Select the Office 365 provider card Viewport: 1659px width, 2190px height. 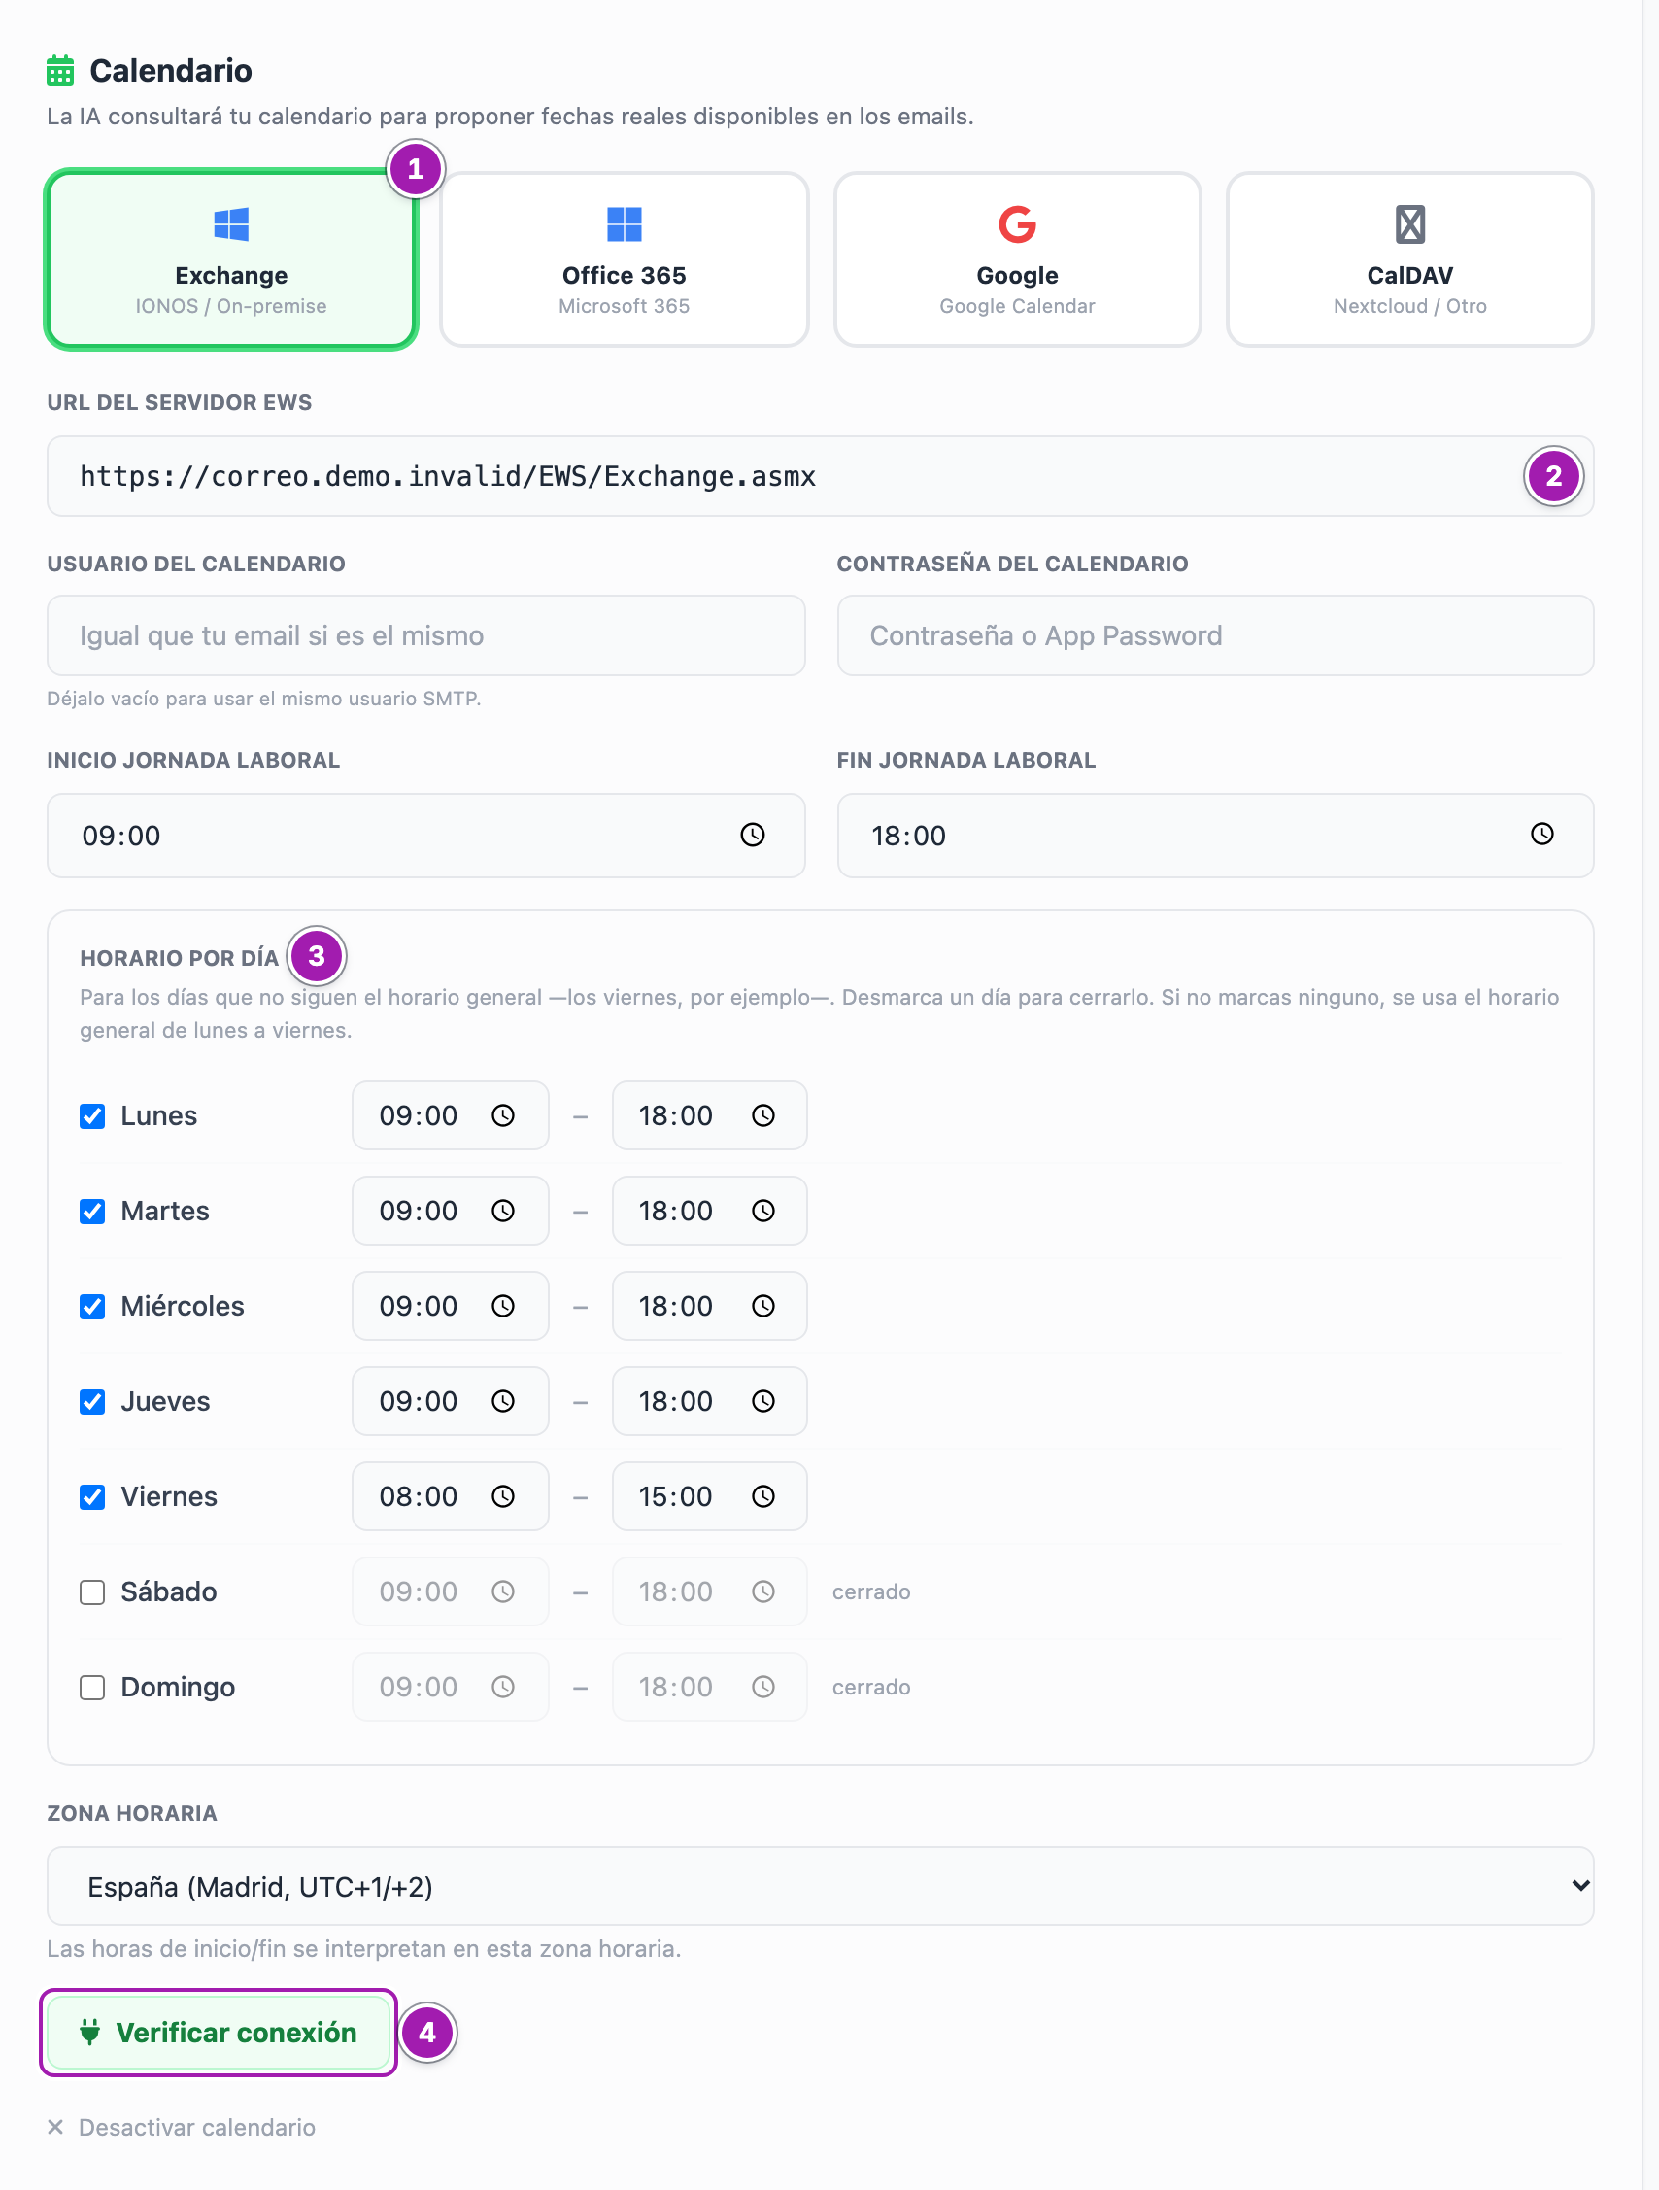[x=624, y=259]
